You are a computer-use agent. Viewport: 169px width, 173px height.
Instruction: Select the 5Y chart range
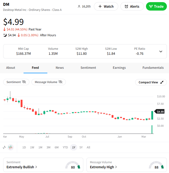pyautogui.click(x=81, y=147)
